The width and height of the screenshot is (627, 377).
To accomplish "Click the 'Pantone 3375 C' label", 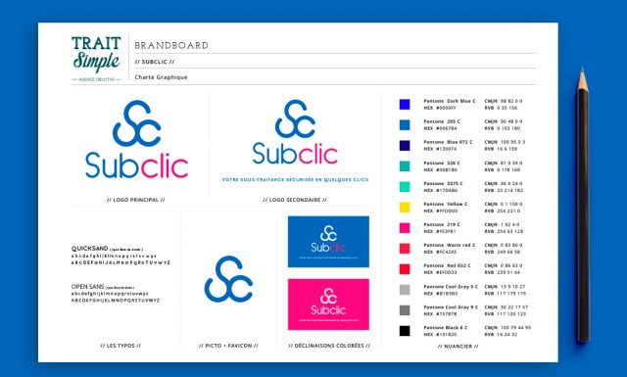I will [443, 183].
